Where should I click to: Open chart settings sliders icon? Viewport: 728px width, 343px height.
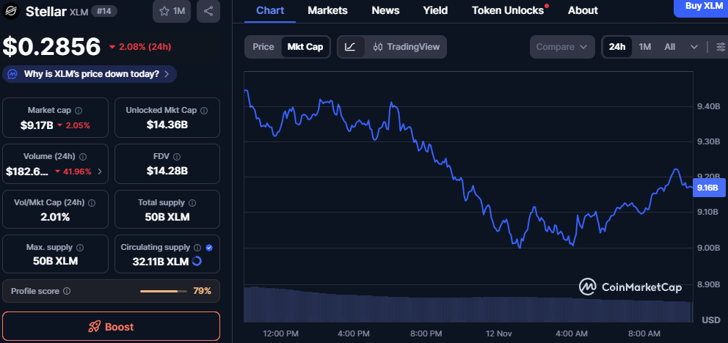pos(721,47)
